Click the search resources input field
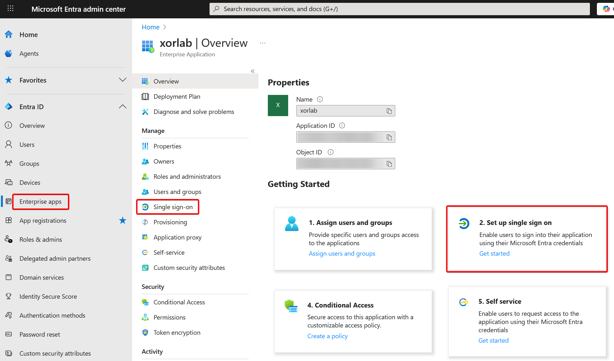Viewport: 614px width, 361px height. point(399,9)
